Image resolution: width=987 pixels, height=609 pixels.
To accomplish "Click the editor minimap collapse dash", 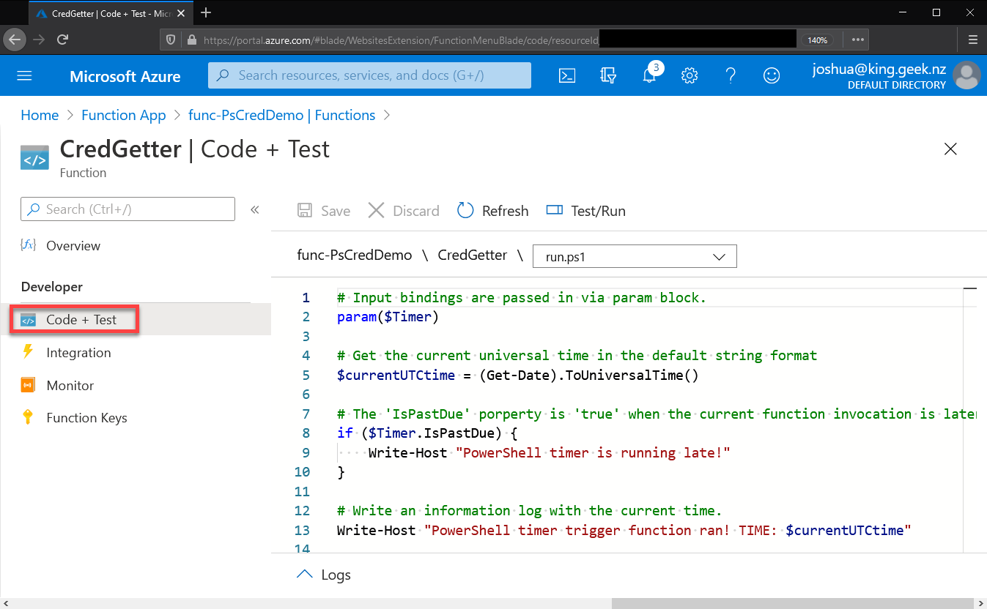I will click(x=969, y=289).
